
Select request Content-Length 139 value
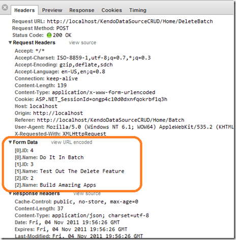(x=62, y=85)
